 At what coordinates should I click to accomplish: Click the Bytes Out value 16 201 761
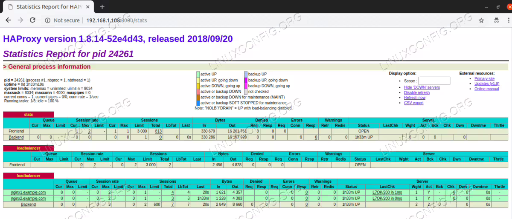[236, 131]
